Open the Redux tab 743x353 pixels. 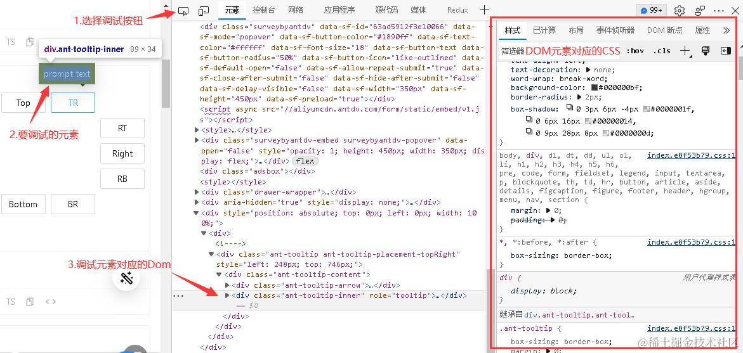(x=457, y=10)
